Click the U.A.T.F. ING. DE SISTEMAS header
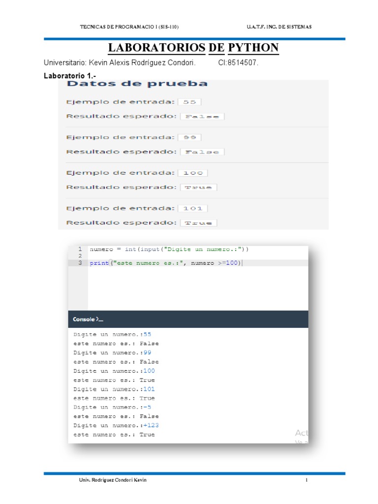Screen dimensions: 378x504 [x=279, y=27]
